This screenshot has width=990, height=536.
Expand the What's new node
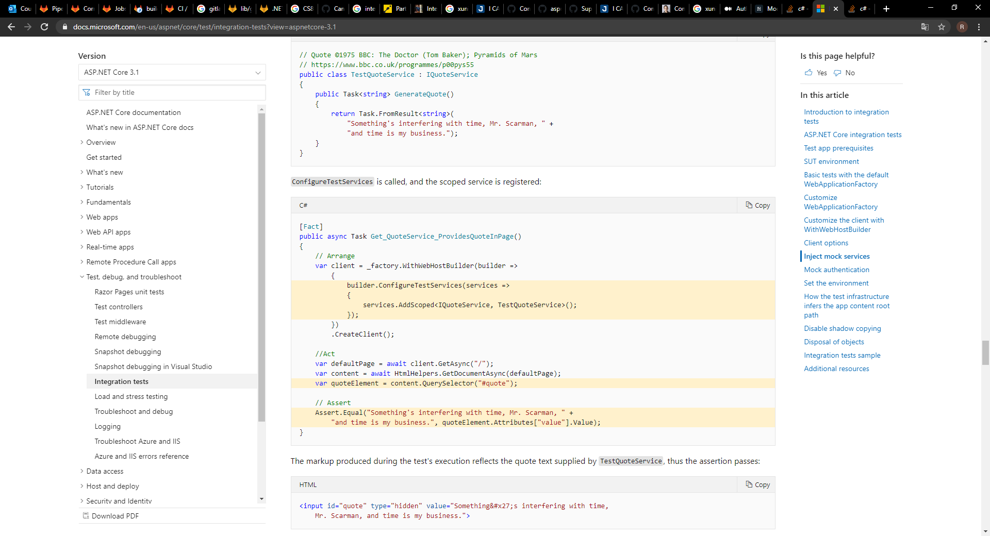(81, 172)
